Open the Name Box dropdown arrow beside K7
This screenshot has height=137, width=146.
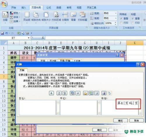pyautogui.click(x=29, y=38)
